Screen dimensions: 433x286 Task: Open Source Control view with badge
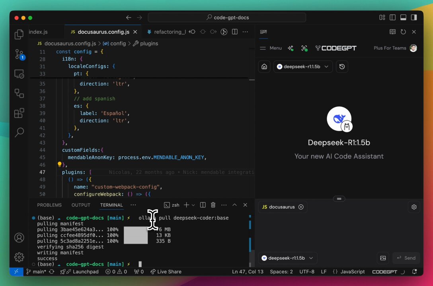coord(20,54)
